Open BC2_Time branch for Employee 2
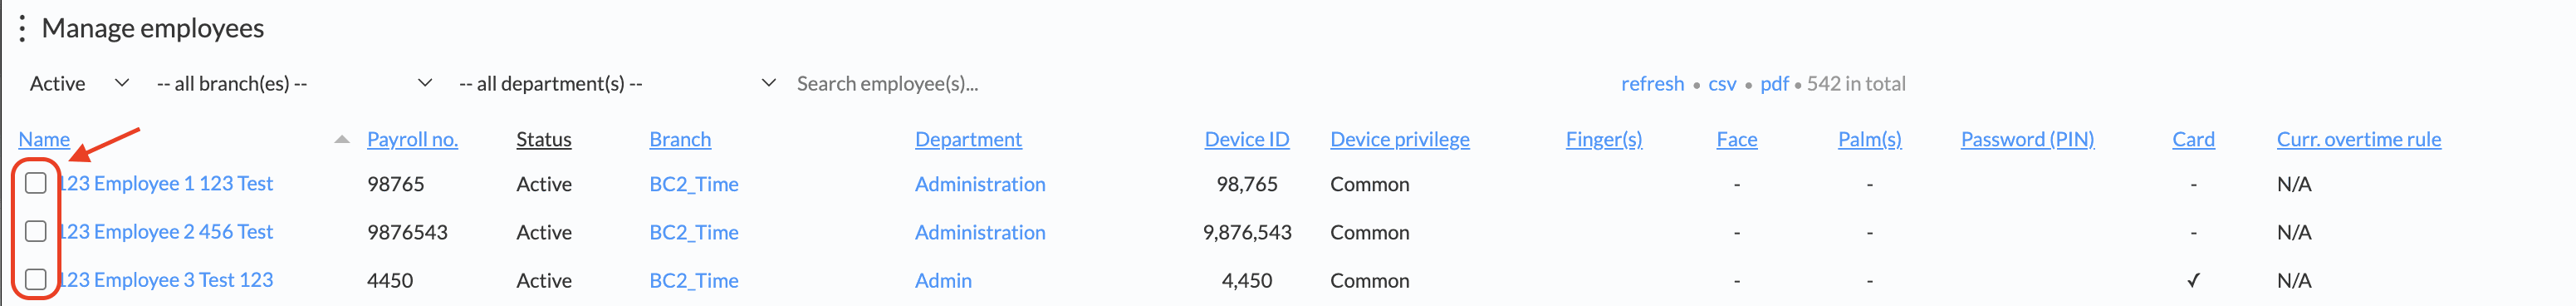Image resolution: width=2576 pixels, height=306 pixels. [694, 233]
